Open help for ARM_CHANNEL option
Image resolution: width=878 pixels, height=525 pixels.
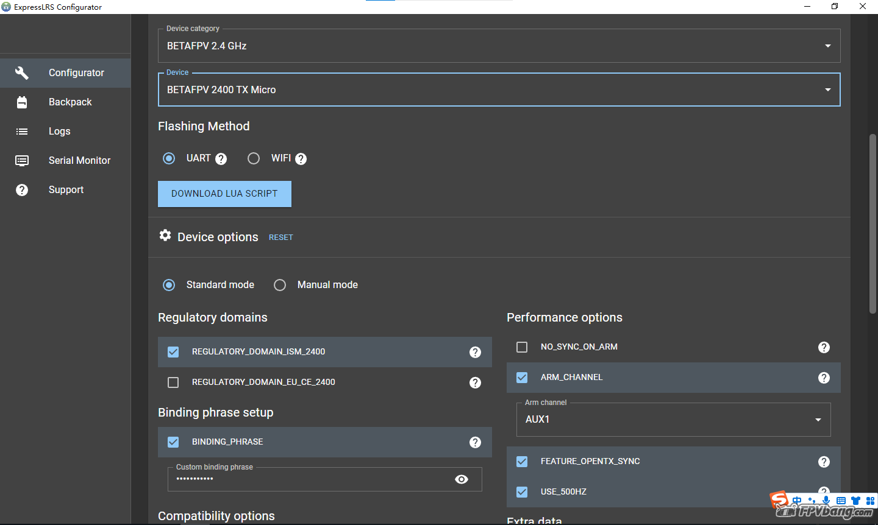pos(824,378)
